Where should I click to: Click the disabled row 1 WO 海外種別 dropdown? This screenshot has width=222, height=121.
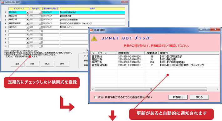coord(36,12)
